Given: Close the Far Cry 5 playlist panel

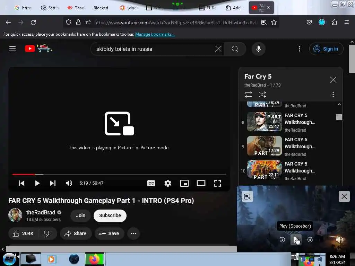Looking at the screenshot, I should (333, 80).
